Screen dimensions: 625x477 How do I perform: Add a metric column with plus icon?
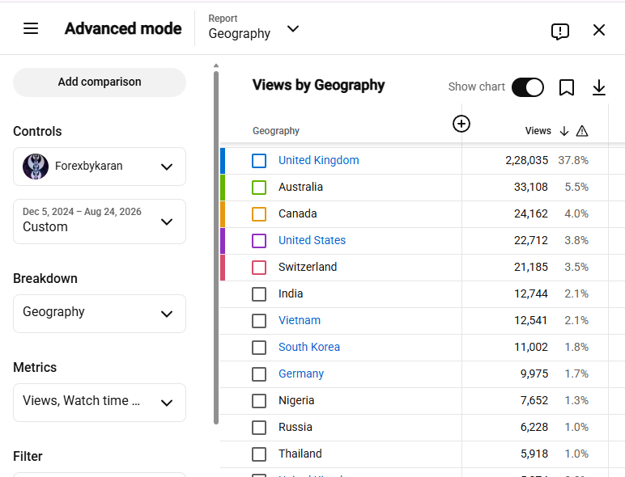point(461,124)
